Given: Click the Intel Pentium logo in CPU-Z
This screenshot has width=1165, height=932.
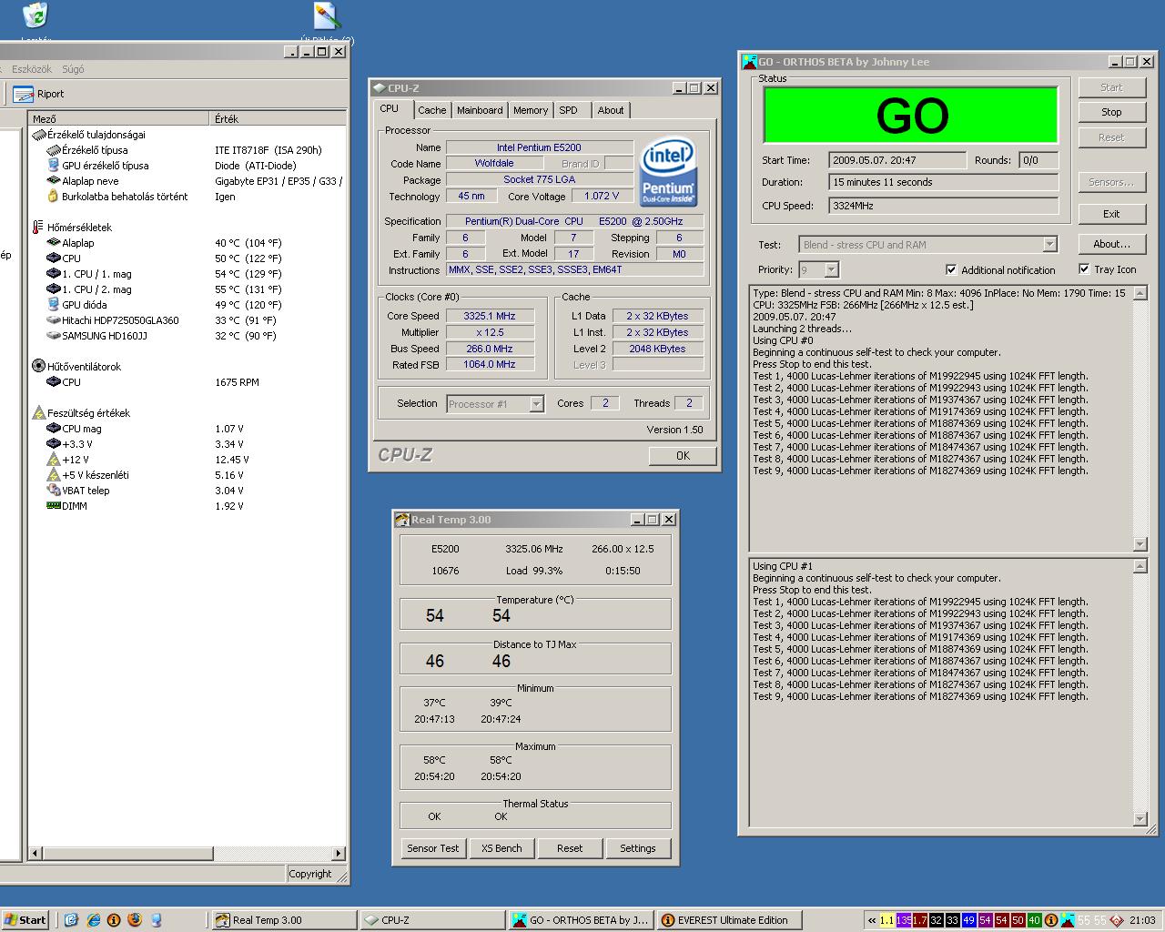Looking at the screenshot, I should click(x=668, y=172).
